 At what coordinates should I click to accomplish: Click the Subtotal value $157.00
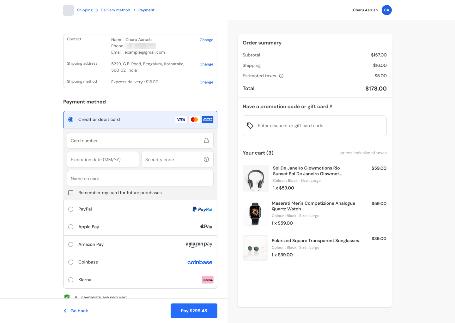coord(379,55)
